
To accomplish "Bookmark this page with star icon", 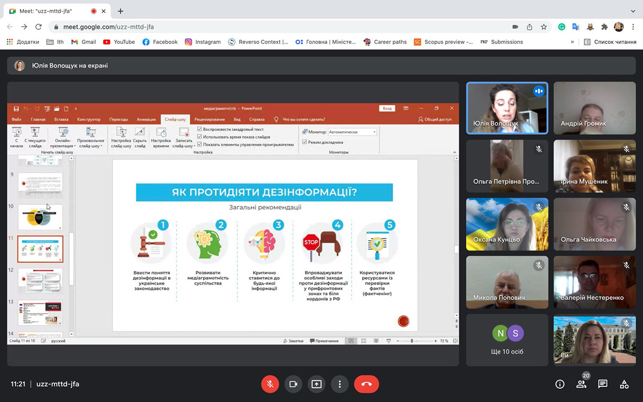I will point(544,27).
